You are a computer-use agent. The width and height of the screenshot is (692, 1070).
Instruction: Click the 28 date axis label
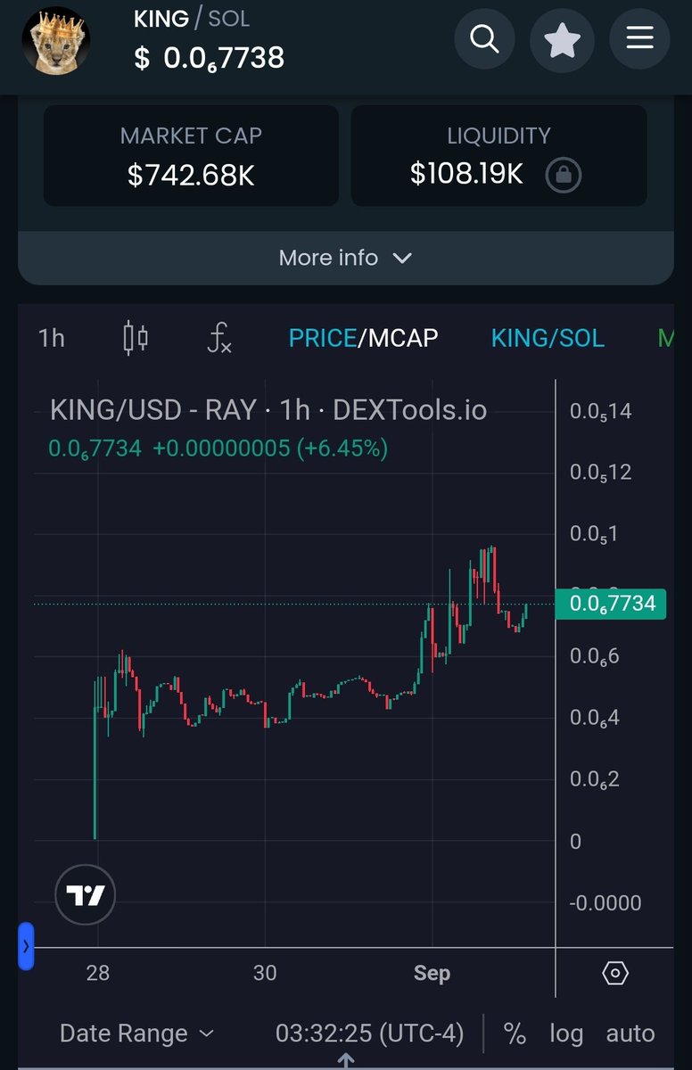pos(98,973)
